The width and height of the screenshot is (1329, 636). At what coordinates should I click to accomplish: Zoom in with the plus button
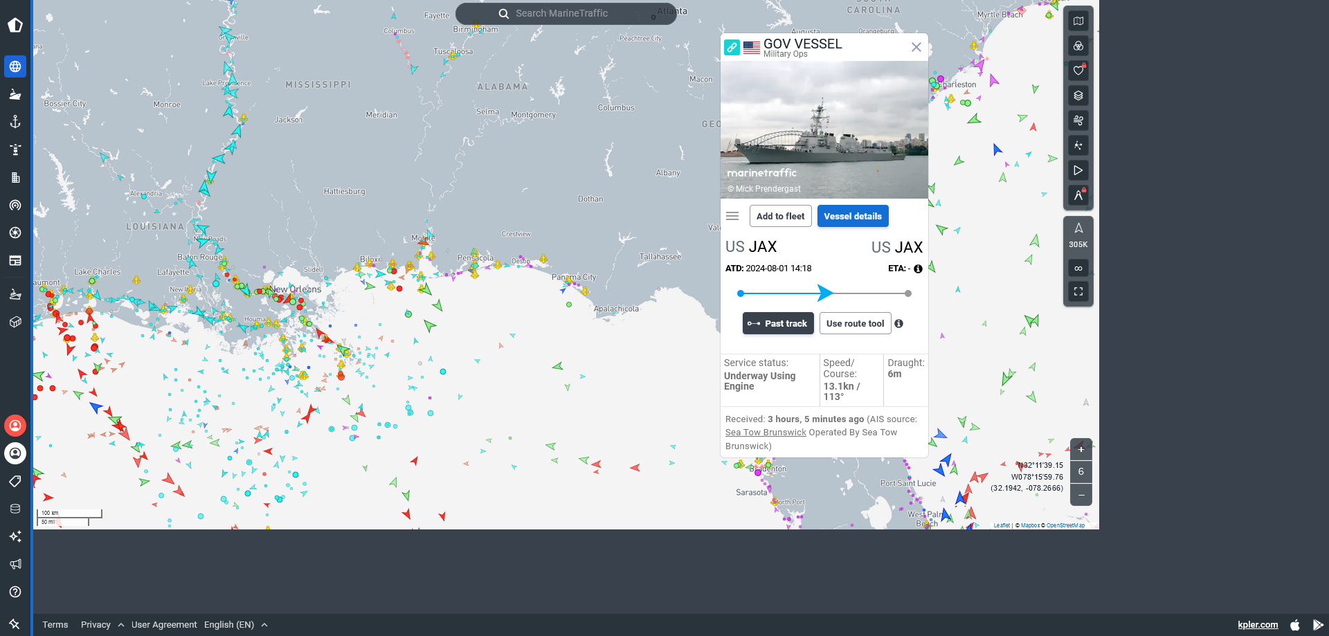click(1081, 449)
